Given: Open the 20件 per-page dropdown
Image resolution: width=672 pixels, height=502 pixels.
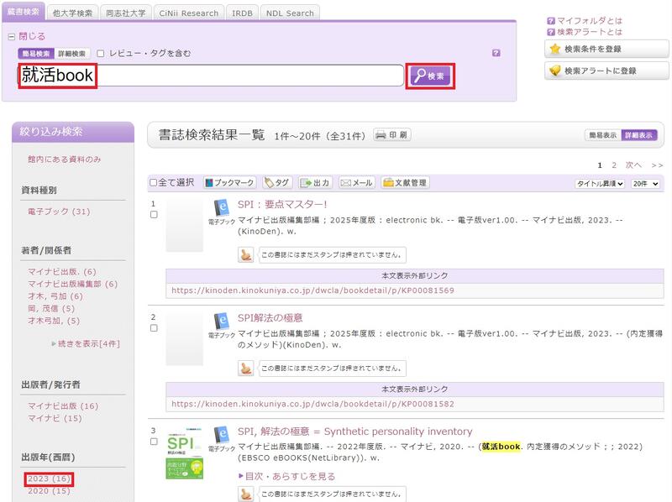Looking at the screenshot, I should (x=645, y=184).
